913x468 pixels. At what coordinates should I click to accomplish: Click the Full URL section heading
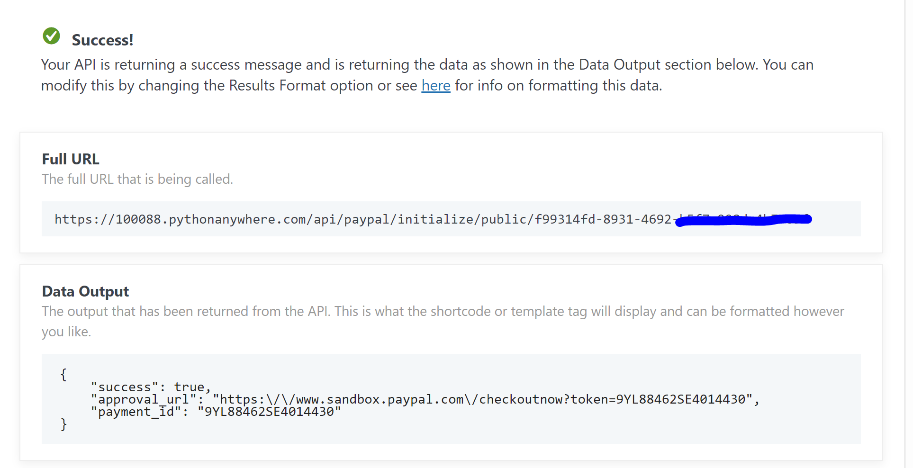(70, 159)
